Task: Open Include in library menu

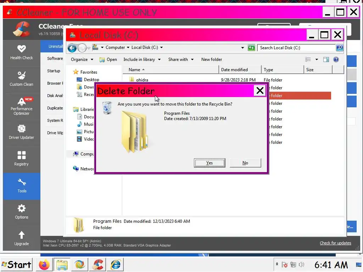Action: tap(142, 59)
